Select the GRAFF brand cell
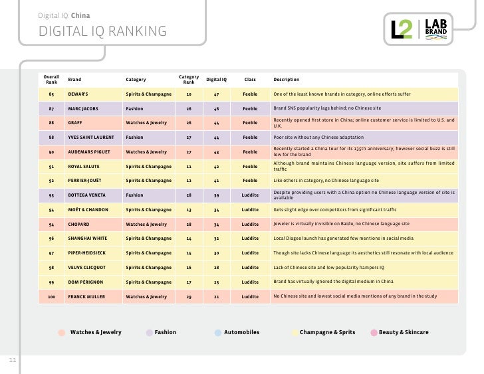Screen dimensions: 484x374 click(94, 123)
